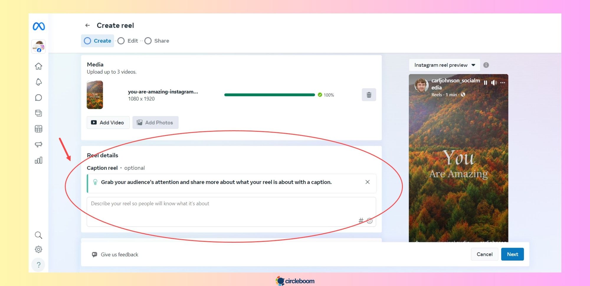590x286 pixels.
Task: Go back using arrow beside Create reel
Action: point(88,25)
